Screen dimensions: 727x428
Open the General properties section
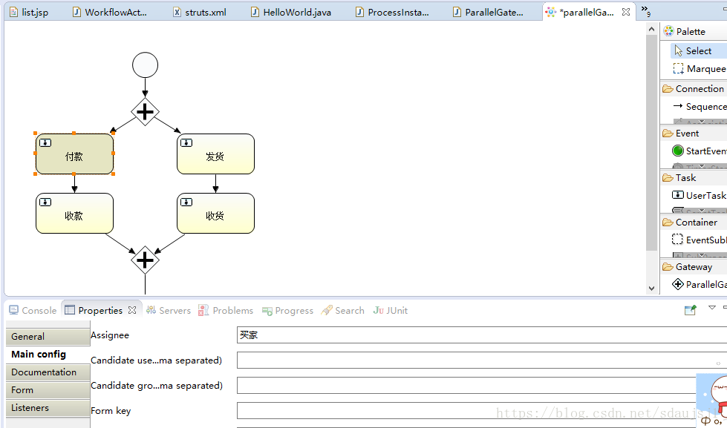pos(48,336)
